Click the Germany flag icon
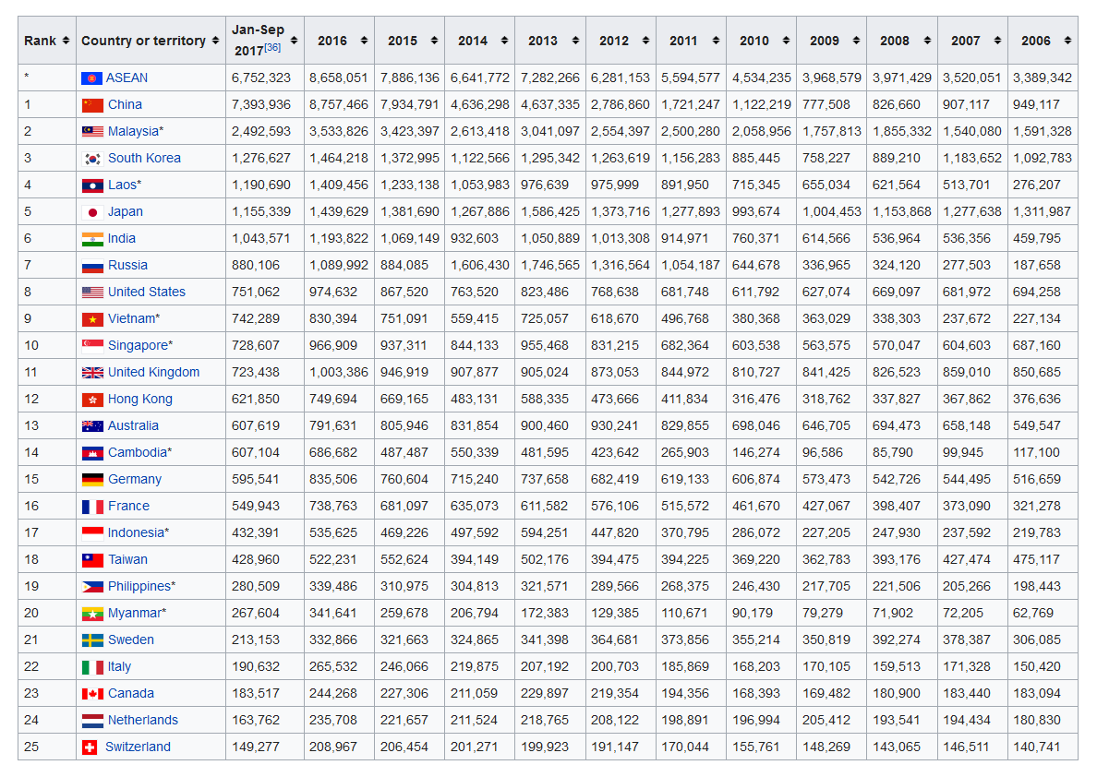1097x777 pixels. click(92, 480)
